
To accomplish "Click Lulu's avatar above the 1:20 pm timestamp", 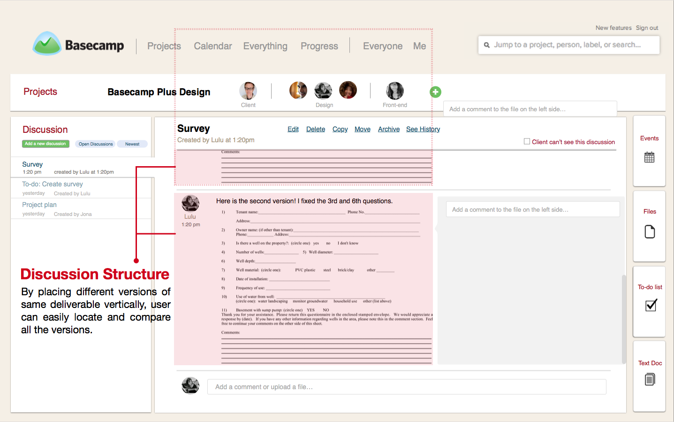I will pos(190,203).
